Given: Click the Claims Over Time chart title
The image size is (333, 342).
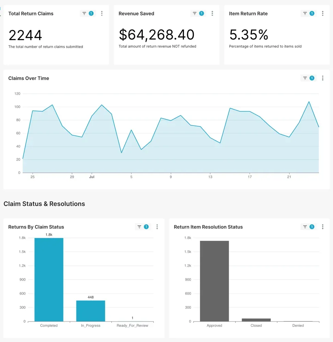Looking at the screenshot, I should coord(29,78).
